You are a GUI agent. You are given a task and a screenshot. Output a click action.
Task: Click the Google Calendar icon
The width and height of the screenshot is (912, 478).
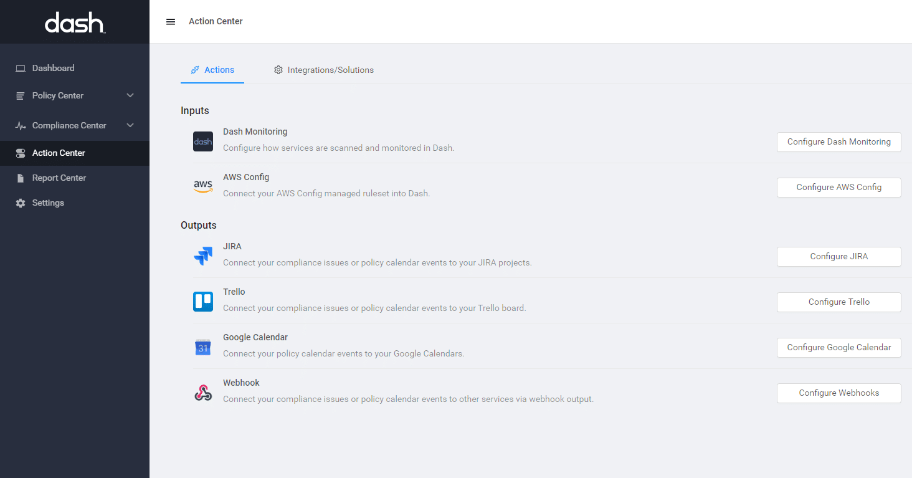203,347
